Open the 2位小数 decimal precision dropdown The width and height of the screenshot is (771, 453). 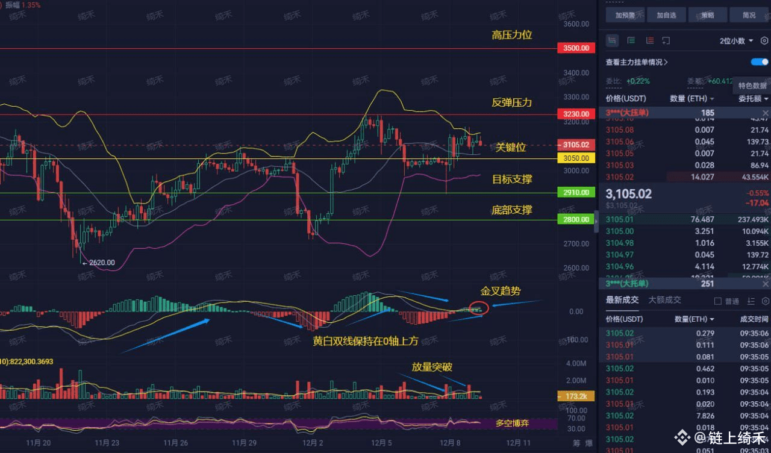(x=736, y=41)
